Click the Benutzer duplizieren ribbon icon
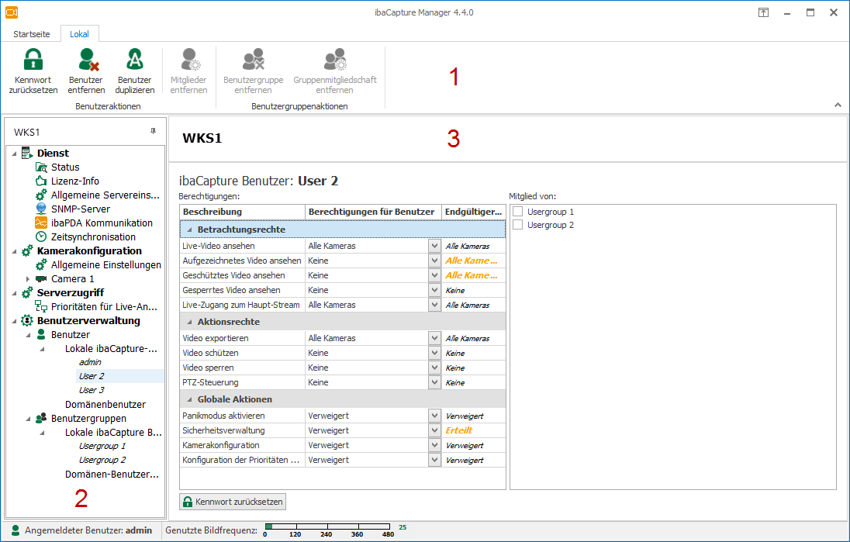The width and height of the screenshot is (850, 542). point(134,60)
